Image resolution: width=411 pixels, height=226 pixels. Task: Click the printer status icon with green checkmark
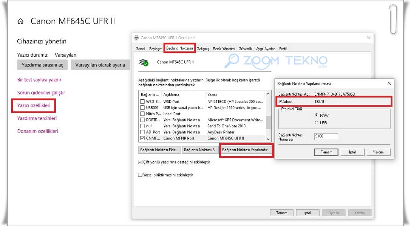tap(144, 63)
